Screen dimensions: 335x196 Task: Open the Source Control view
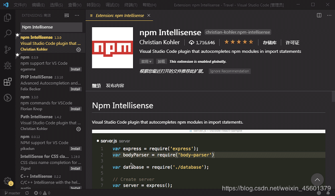[x=7, y=50]
